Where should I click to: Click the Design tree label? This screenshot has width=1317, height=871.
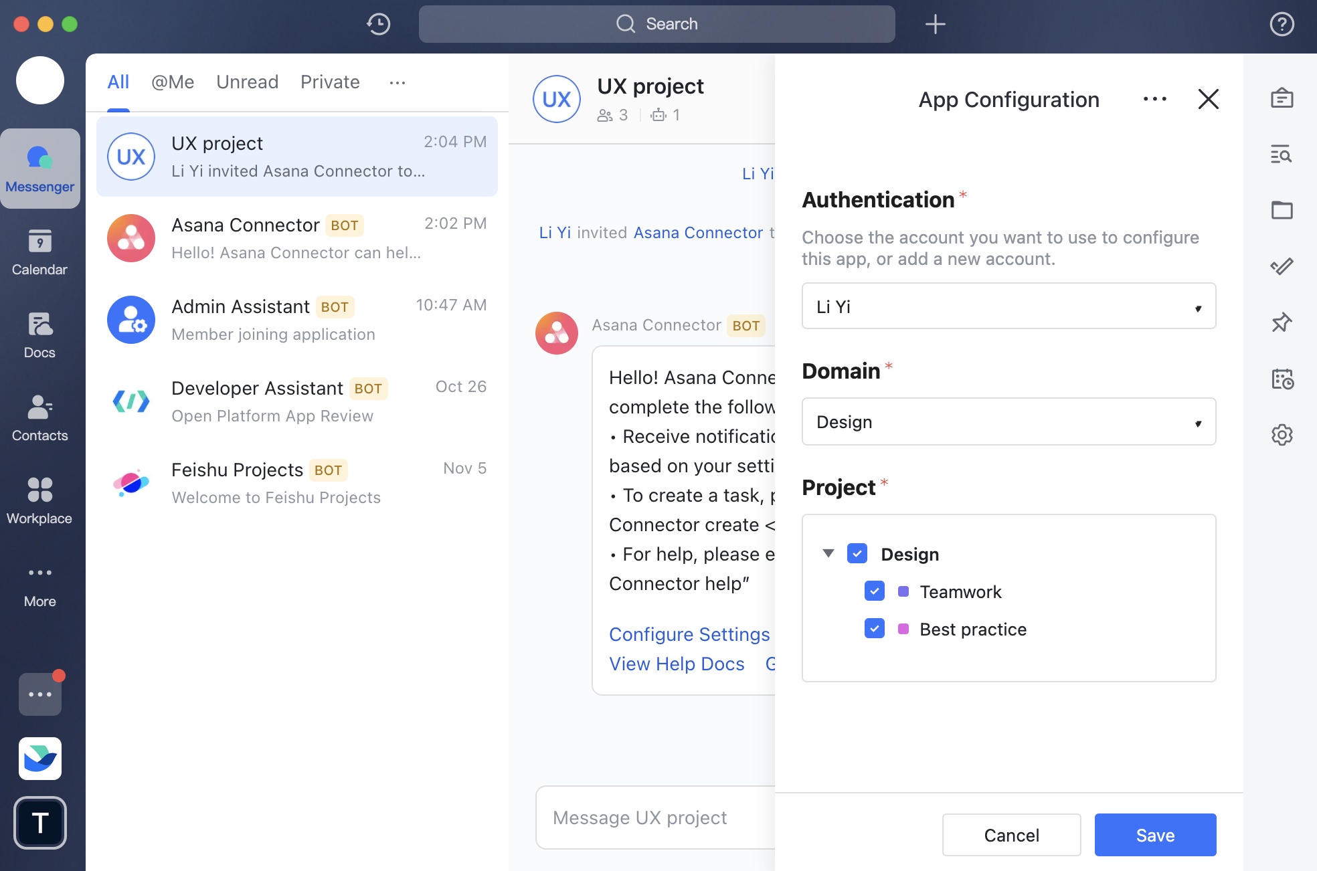[x=909, y=554]
